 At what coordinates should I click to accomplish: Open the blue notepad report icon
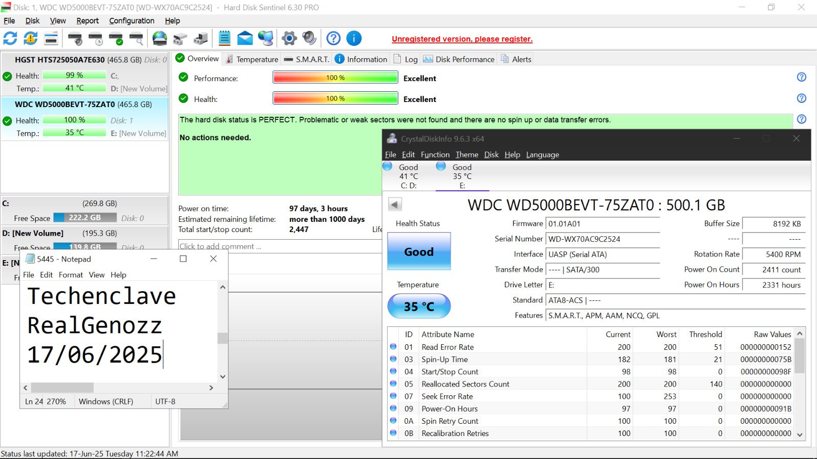(225, 38)
